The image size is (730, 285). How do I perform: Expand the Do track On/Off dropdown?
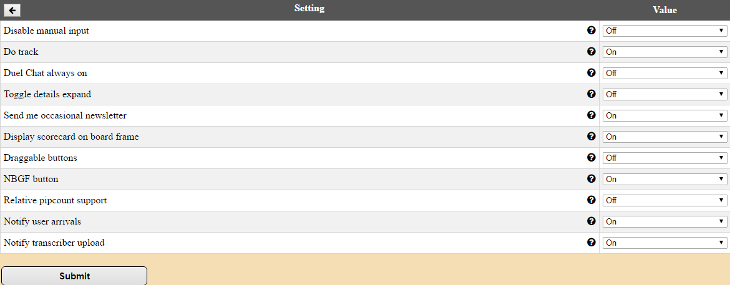click(x=664, y=52)
